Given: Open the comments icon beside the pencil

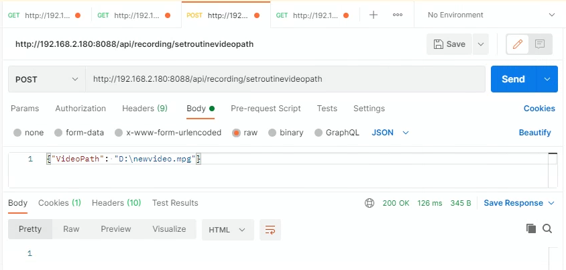Looking at the screenshot, I should pyautogui.click(x=540, y=44).
